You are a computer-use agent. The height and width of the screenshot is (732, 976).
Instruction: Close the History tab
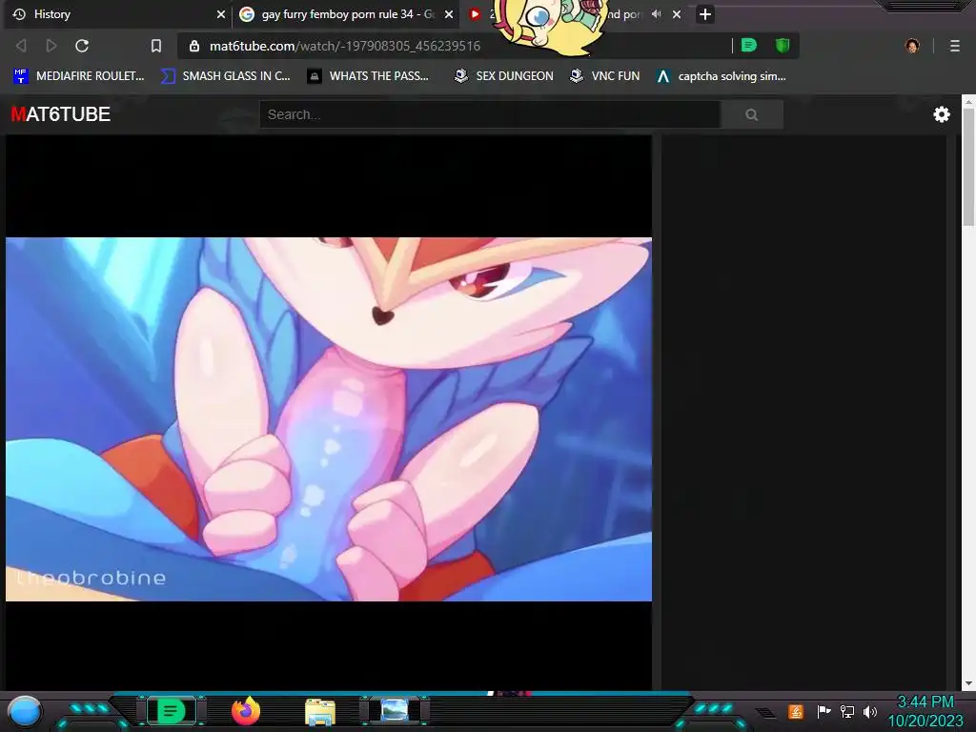[x=220, y=14]
